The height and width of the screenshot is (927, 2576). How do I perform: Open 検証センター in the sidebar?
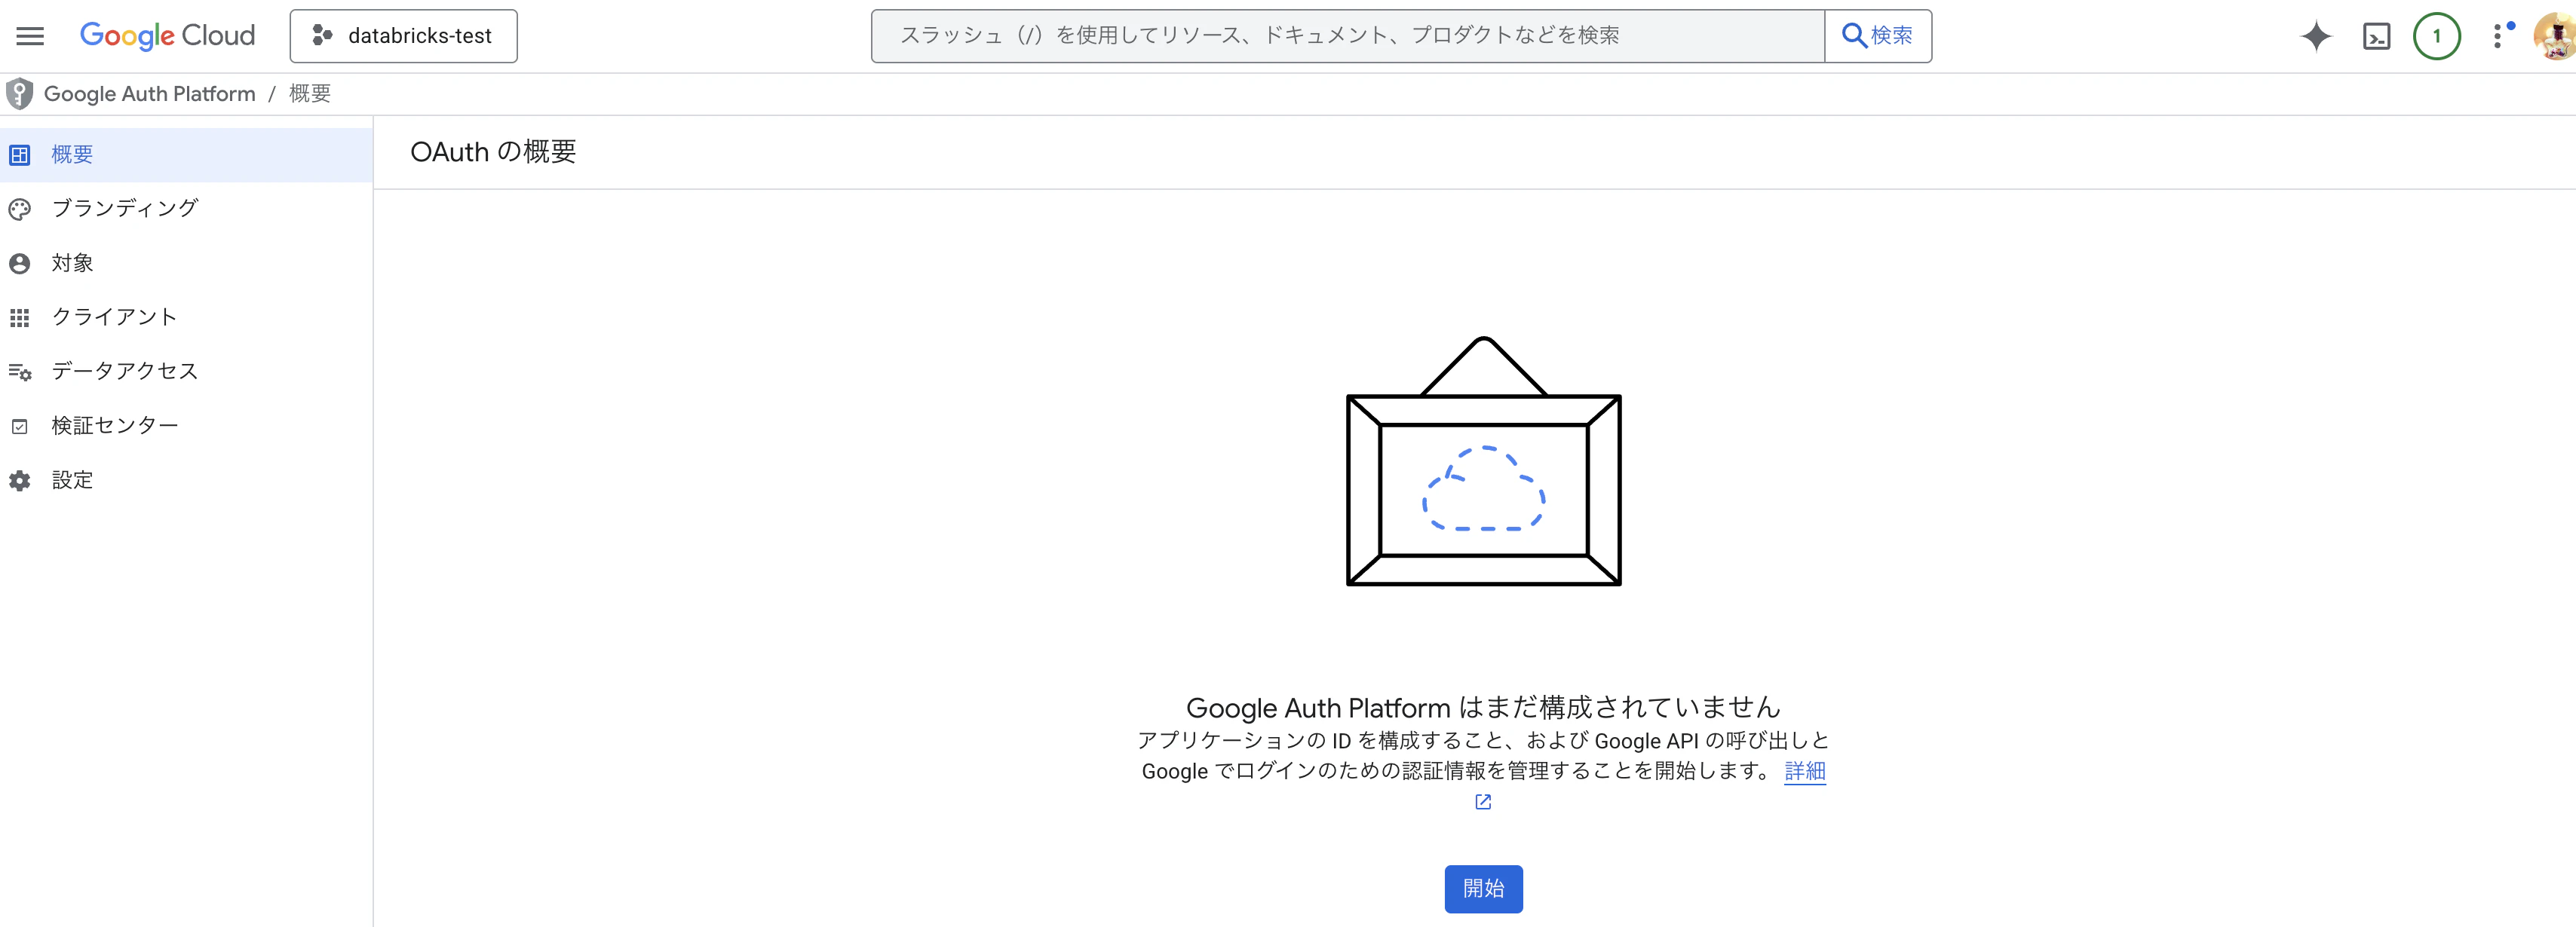(x=114, y=426)
